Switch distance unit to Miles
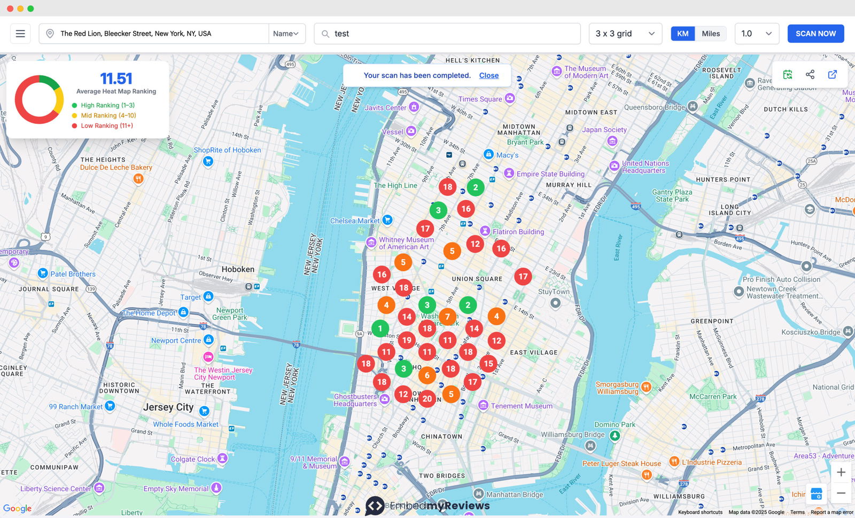855x518 pixels. pos(711,34)
